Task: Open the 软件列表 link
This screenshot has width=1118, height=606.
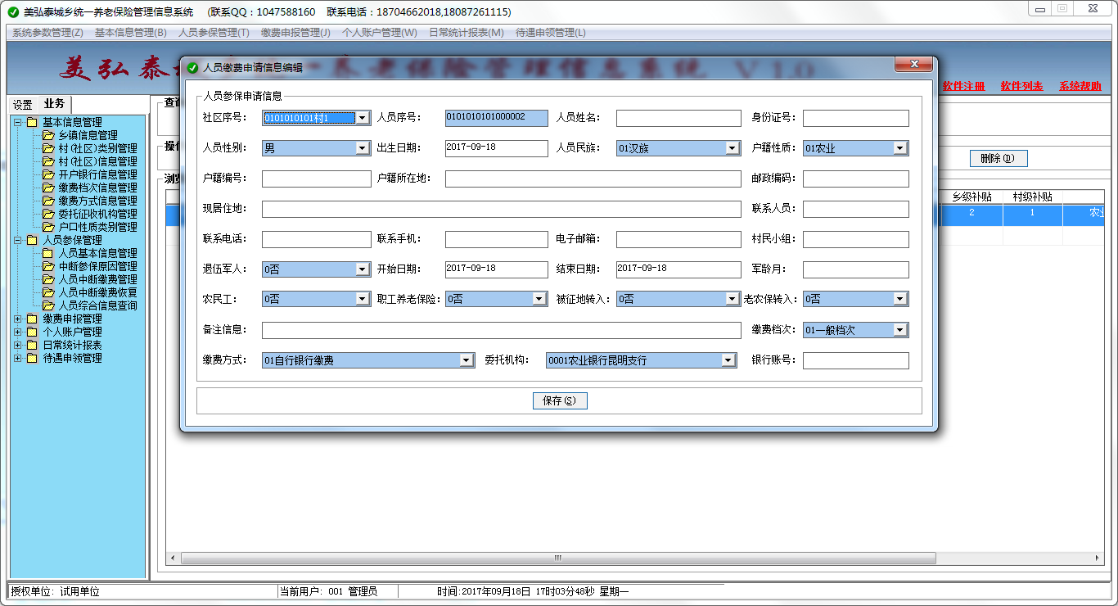Action: click(x=1021, y=86)
